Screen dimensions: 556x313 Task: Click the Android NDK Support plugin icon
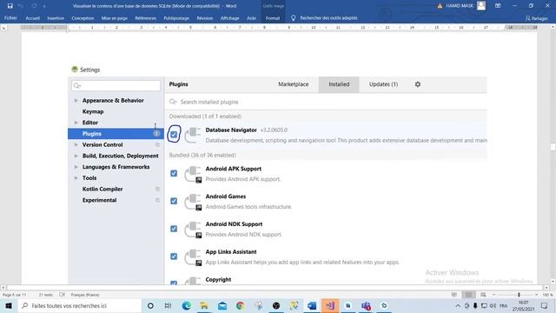(193, 230)
